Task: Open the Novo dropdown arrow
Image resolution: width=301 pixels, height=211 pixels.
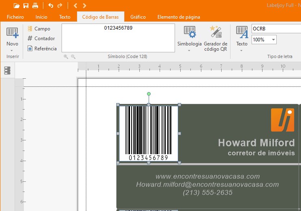Action: [12, 51]
